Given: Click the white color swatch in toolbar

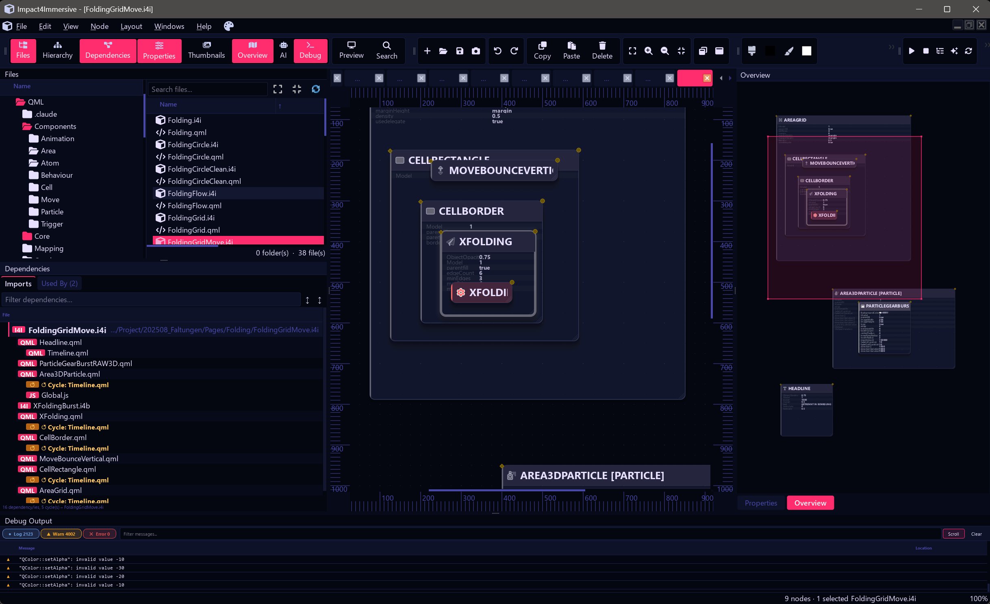Looking at the screenshot, I should tap(806, 51).
